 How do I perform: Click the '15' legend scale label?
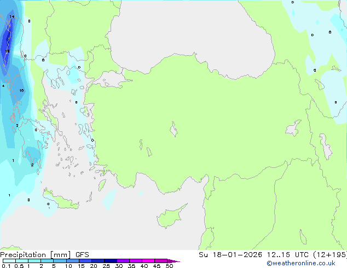click(x=81, y=266)
